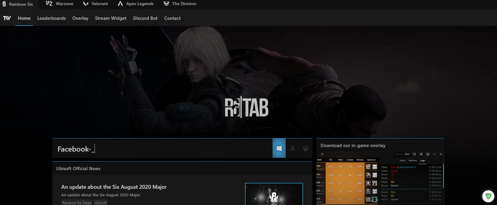This screenshot has height=205, width=497.
Task: Click the BlackPanther-IX player name in logs
Action: click(x=408, y=167)
